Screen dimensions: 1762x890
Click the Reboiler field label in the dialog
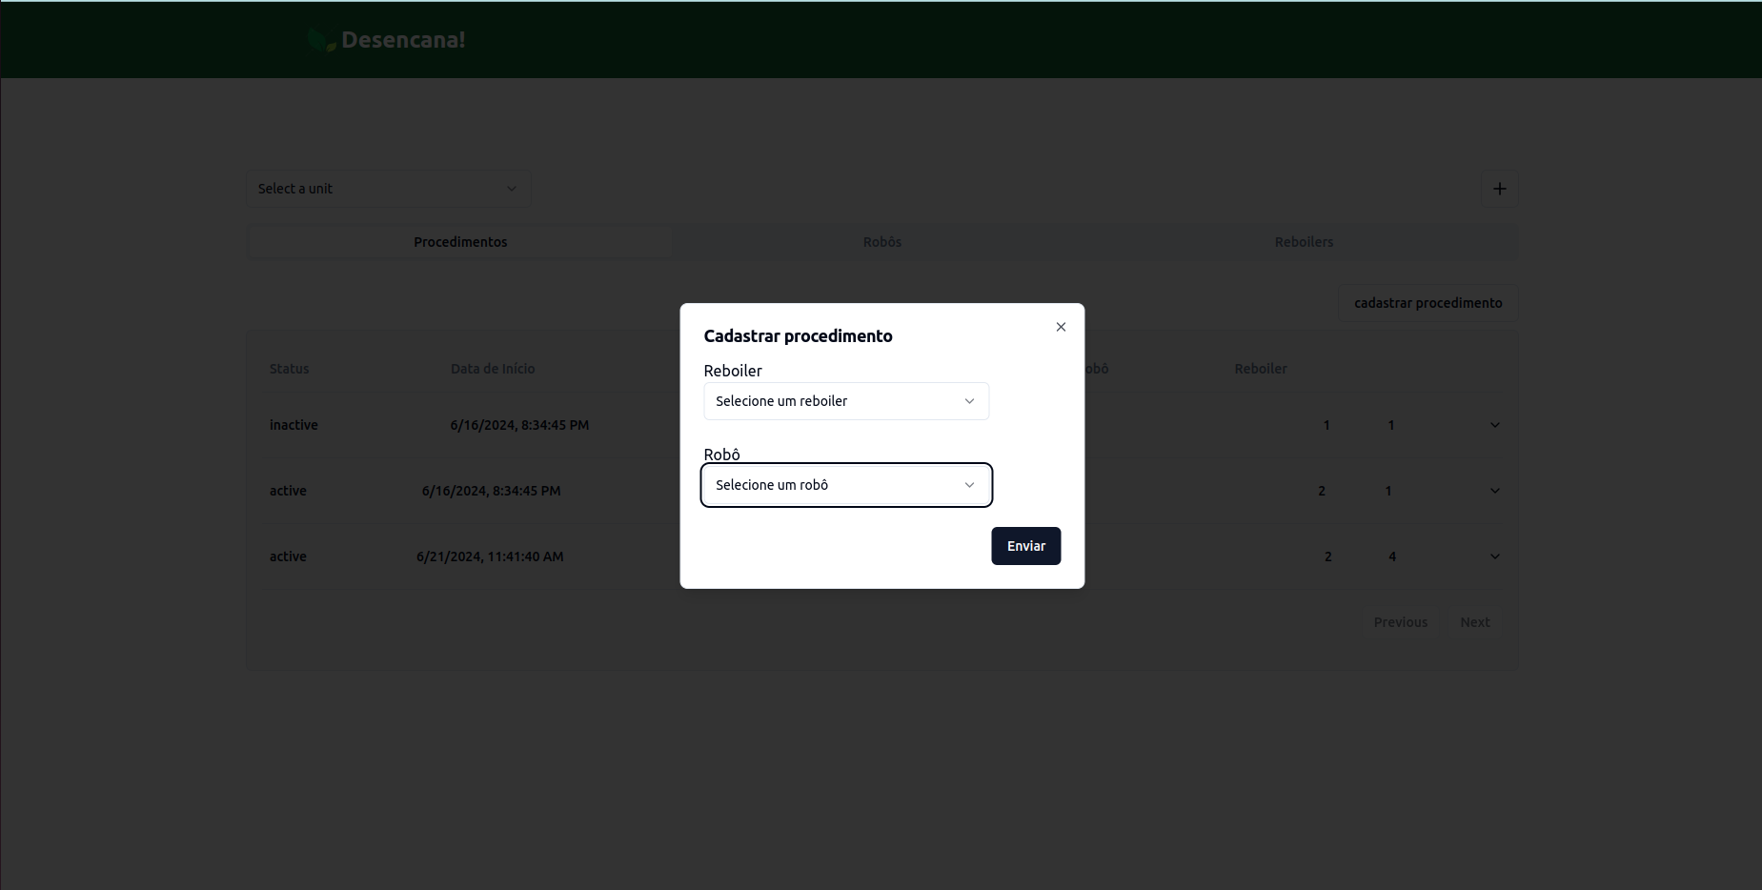point(733,371)
